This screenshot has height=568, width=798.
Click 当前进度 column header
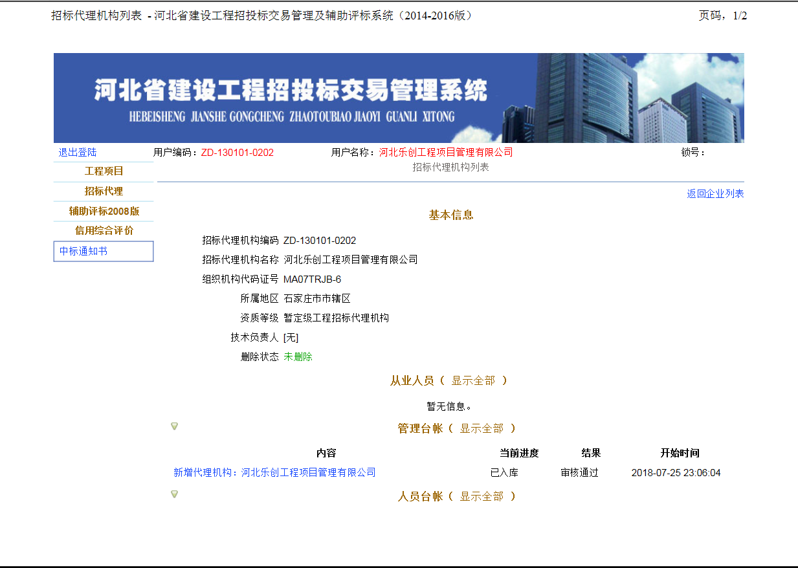[519, 453]
